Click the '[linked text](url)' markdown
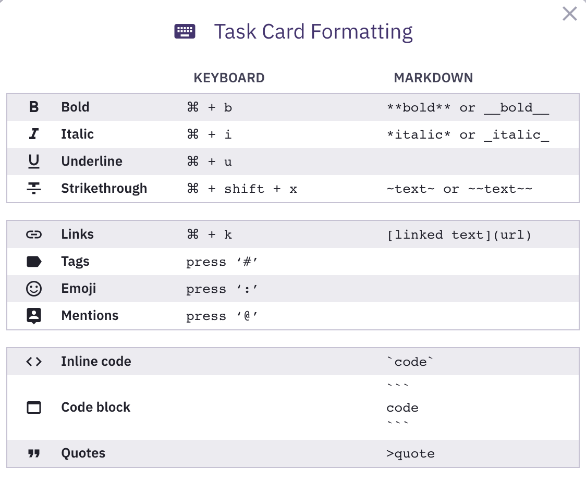Viewport: 586px width, 494px height. [459, 235]
